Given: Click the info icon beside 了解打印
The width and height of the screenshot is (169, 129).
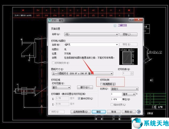Looking at the screenshot, I should pyautogui.click(x=115, y=26).
